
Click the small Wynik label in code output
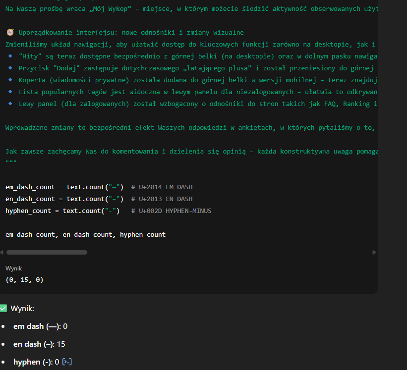point(13,268)
